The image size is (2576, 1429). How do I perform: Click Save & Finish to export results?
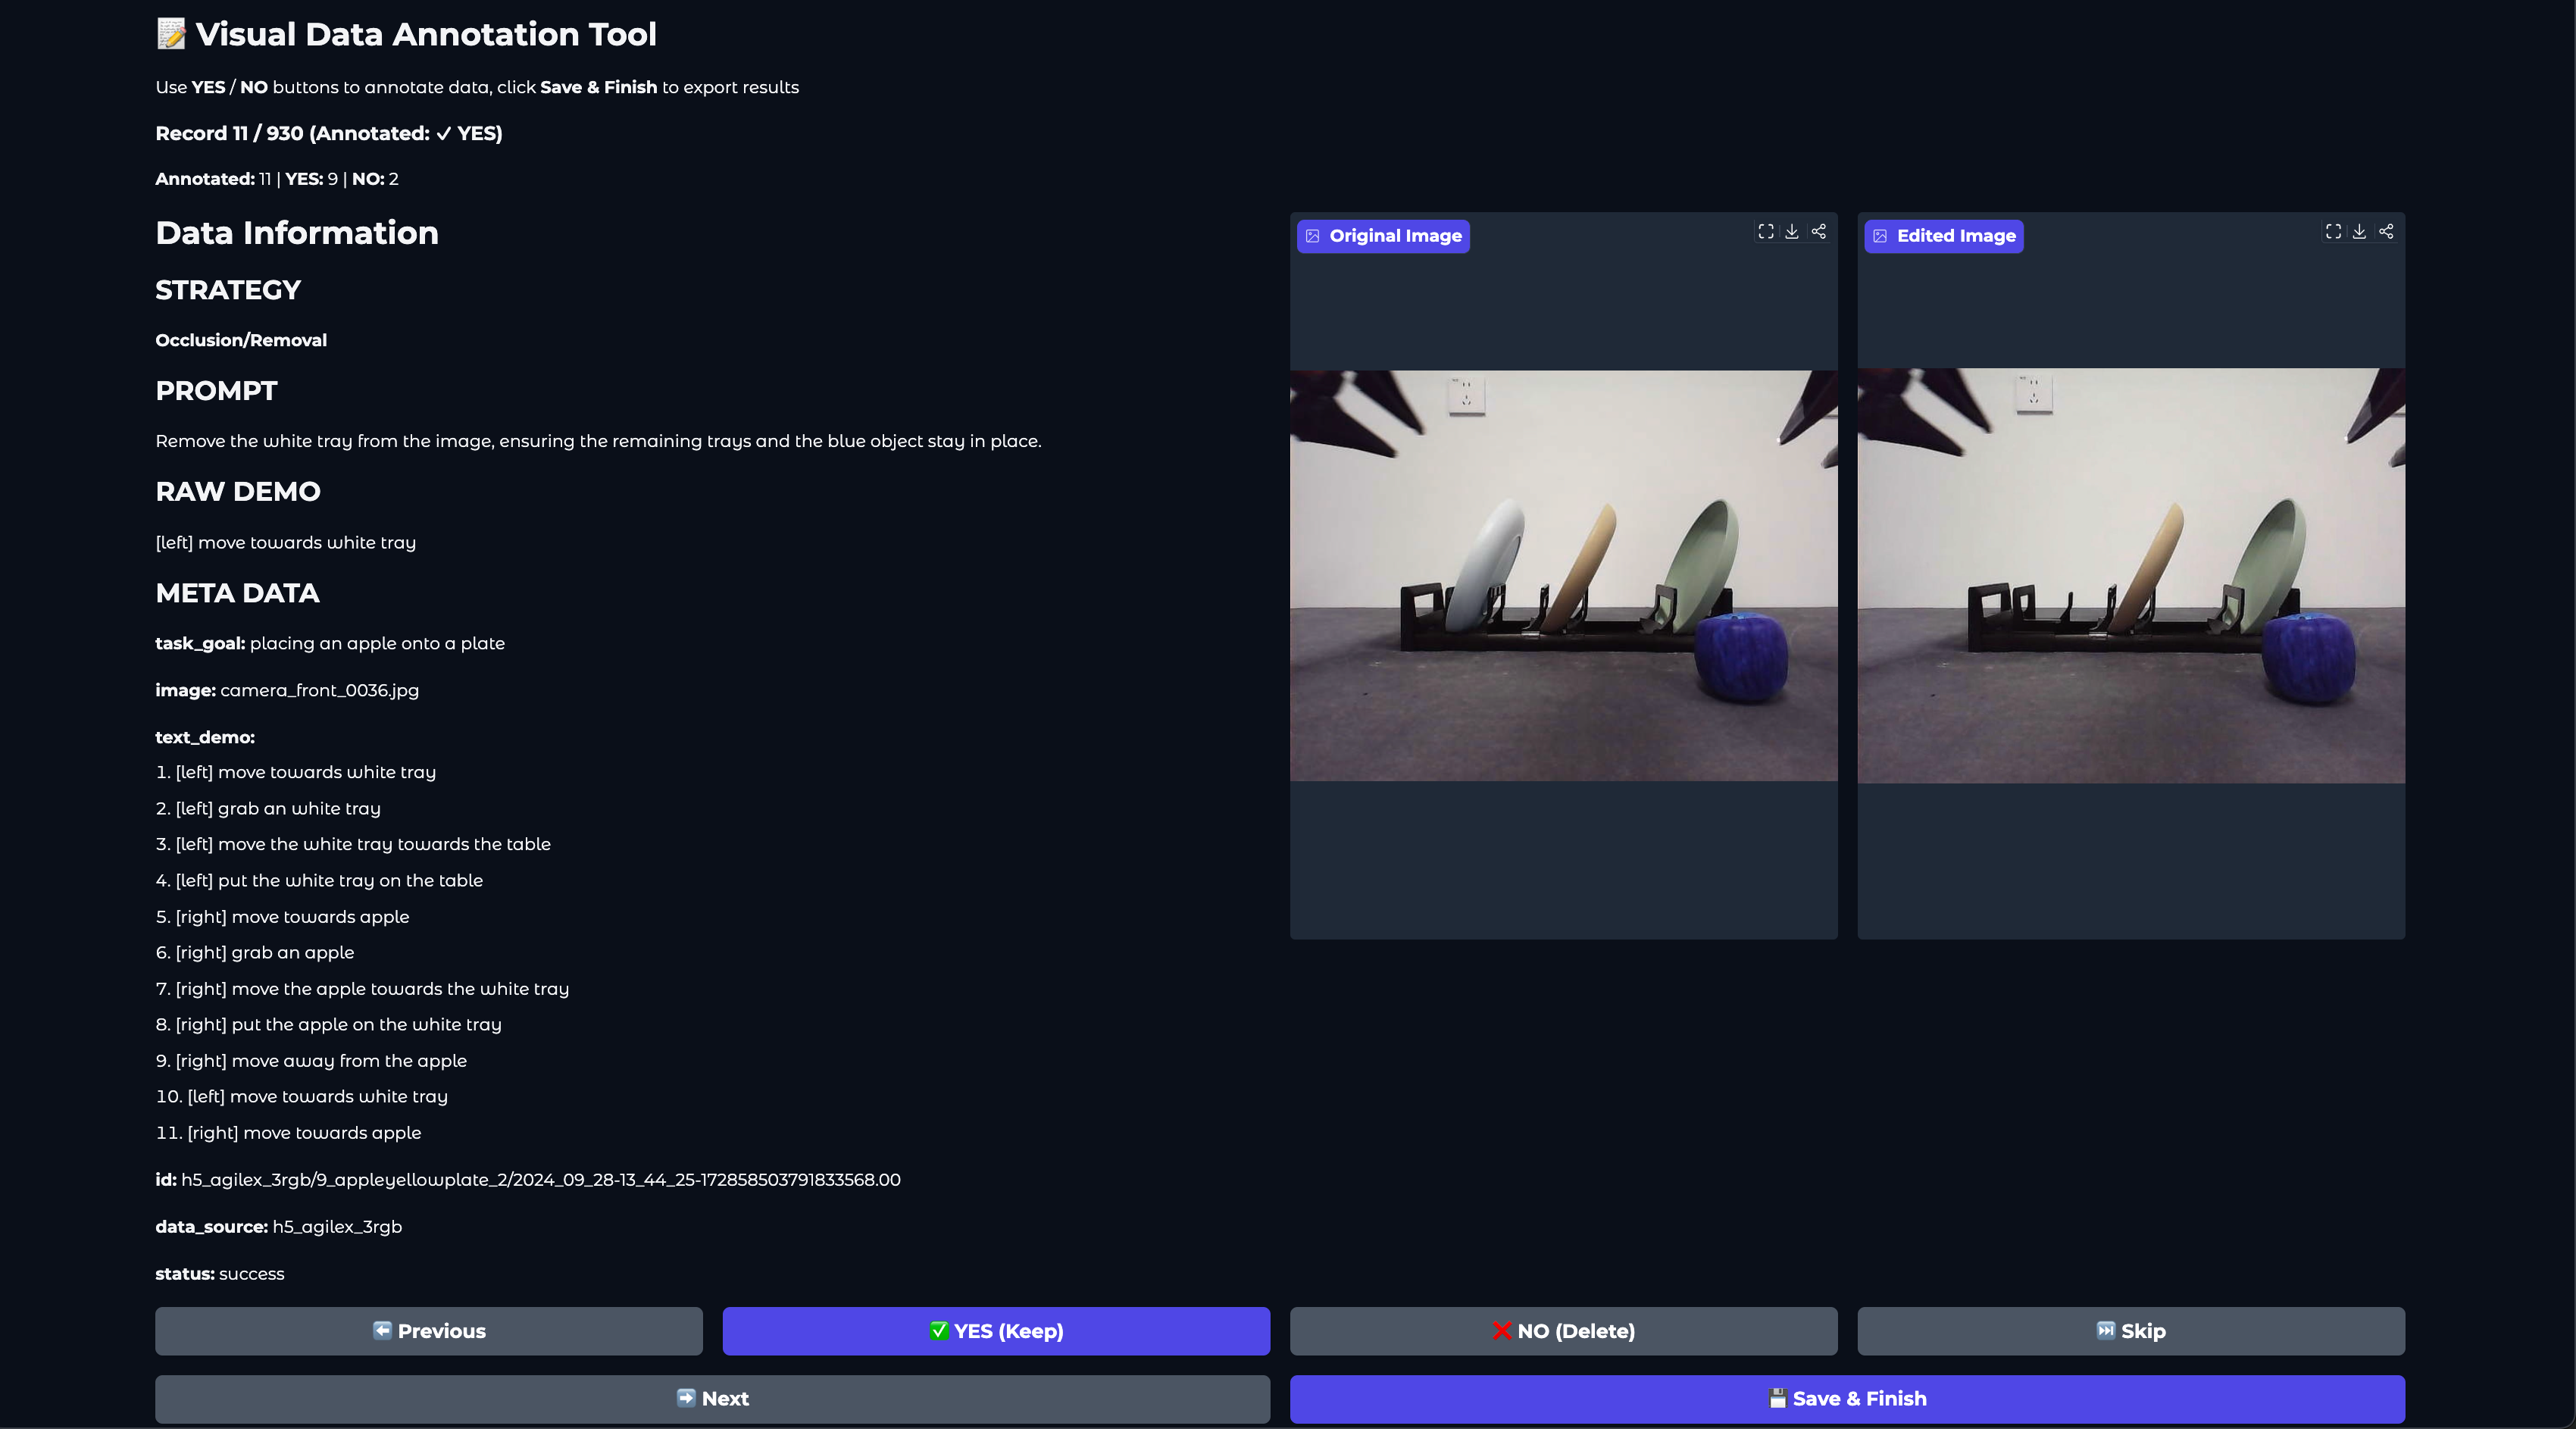[1846, 1399]
